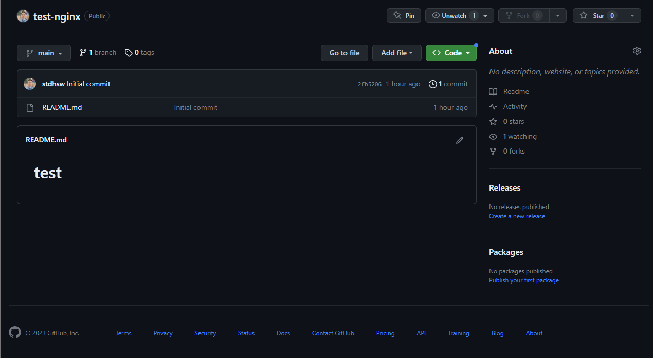This screenshot has height=358, width=653.
Task: Click the 1 hour ago commit timestamp
Action: click(x=403, y=84)
